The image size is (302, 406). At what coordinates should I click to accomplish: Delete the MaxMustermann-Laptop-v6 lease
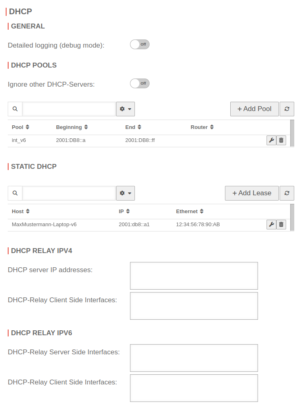(281, 225)
